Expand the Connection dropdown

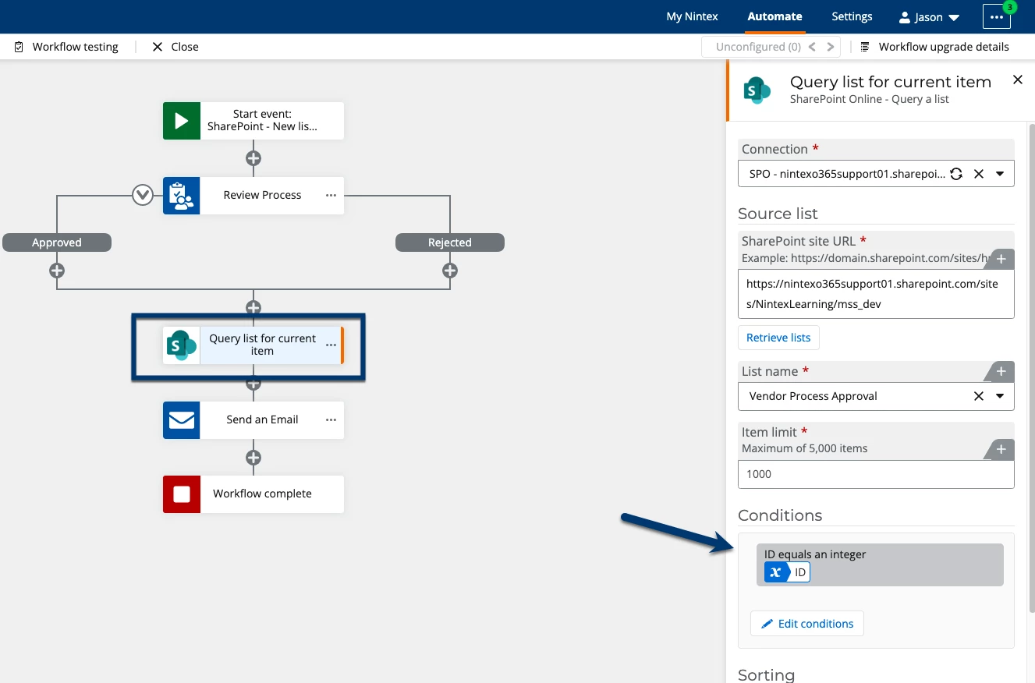click(x=1000, y=174)
